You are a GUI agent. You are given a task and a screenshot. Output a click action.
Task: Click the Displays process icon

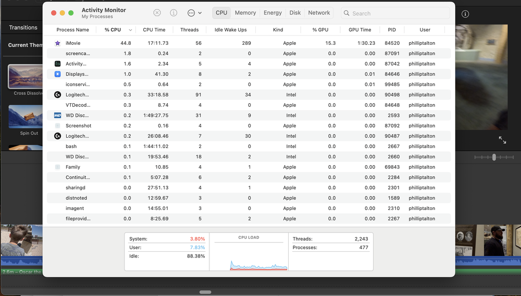coord(57,74)
